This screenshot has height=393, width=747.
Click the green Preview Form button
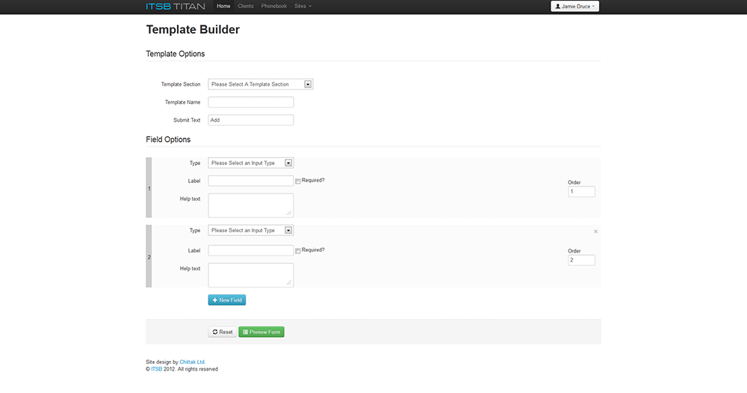pyautogui.click(x=261, y=332)
